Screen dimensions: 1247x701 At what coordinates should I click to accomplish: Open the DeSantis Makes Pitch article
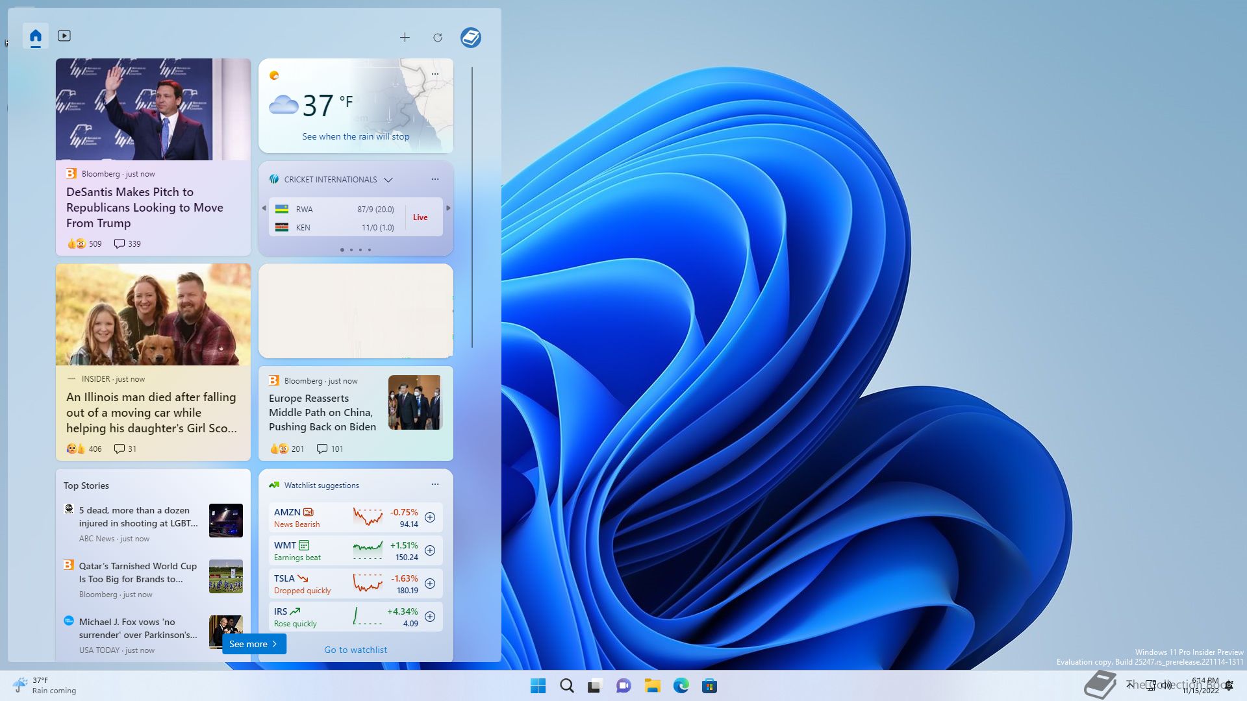click(144, 208)
